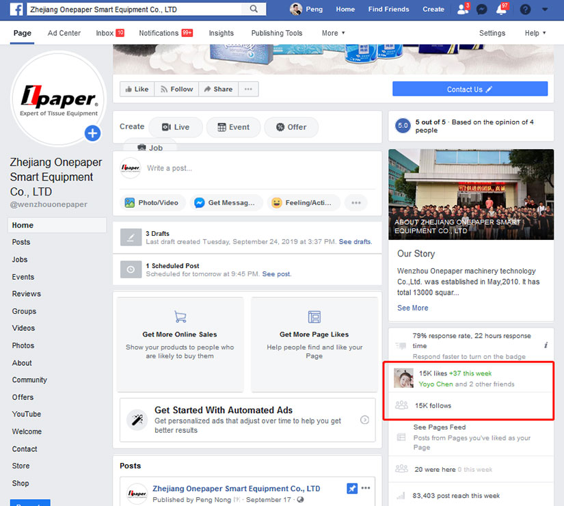Expand the More dropdown menu
The width and height of the screenshot is (564, 506).
tap(334, 33)
